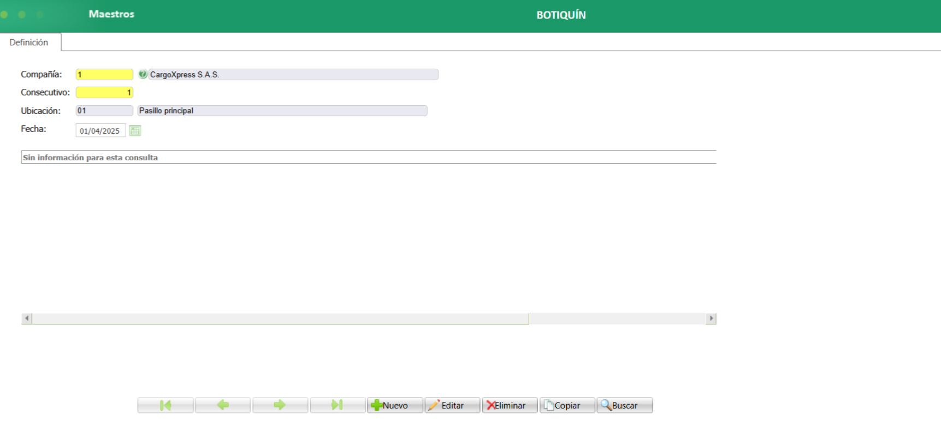Click the BOTIQUÍN title text
Screen dimensions: 941x421
561,15
